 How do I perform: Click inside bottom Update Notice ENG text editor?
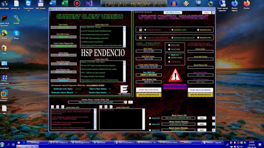pyautogui.click(x=121, y=119)
